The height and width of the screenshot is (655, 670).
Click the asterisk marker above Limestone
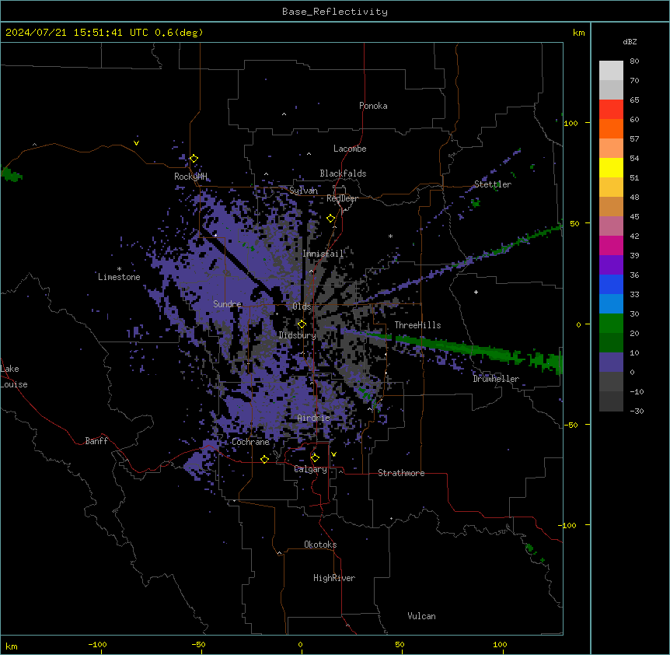pos(119,268)
